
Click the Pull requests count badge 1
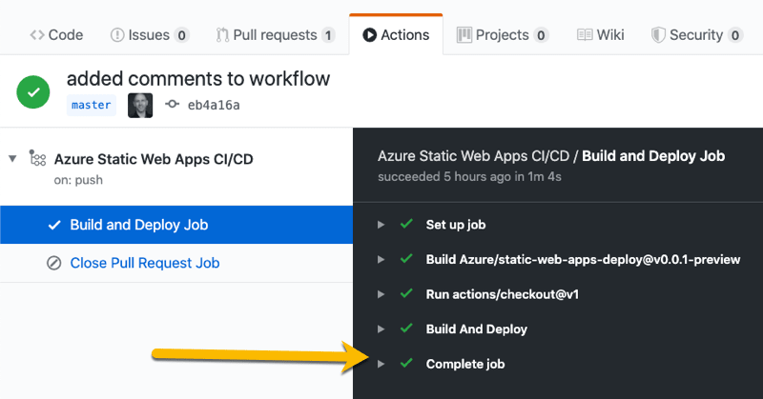click(328, 35)
